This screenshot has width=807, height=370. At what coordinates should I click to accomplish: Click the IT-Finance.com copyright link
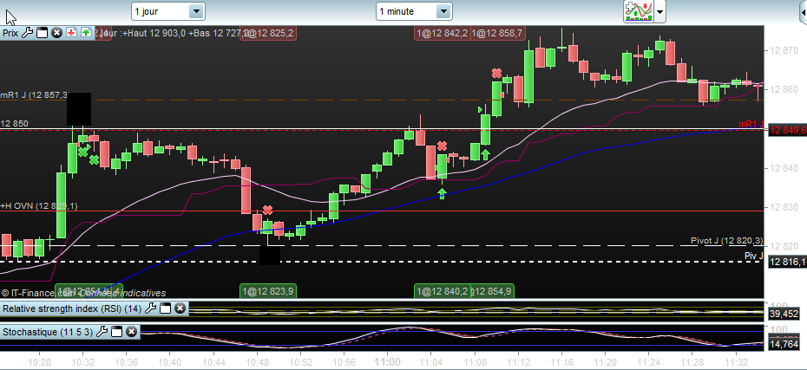click(x=36, y=293)
